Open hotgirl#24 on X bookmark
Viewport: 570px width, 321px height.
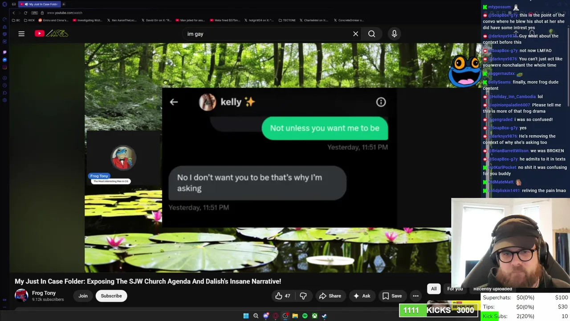click(259, 20)
